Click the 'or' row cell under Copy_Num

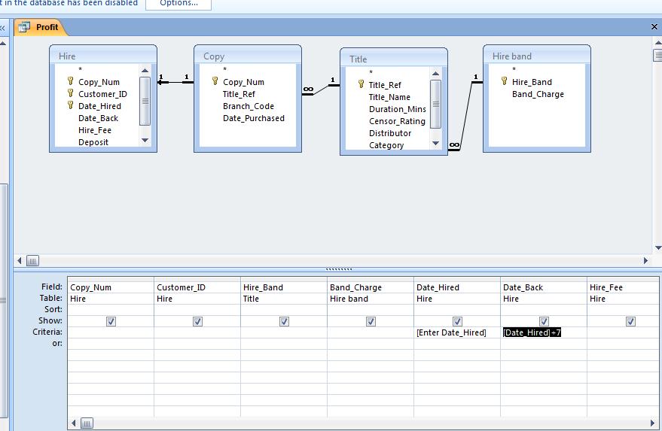111,343
